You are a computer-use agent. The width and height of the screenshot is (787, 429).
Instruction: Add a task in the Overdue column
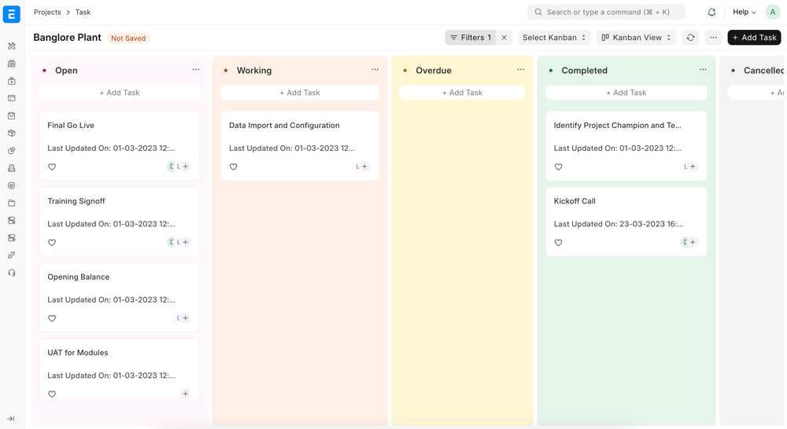click(x=462, y=93)
